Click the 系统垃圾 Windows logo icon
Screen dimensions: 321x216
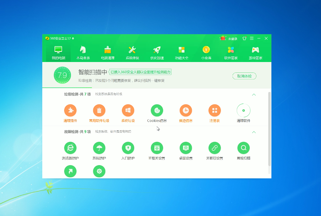tap(128, 110)
